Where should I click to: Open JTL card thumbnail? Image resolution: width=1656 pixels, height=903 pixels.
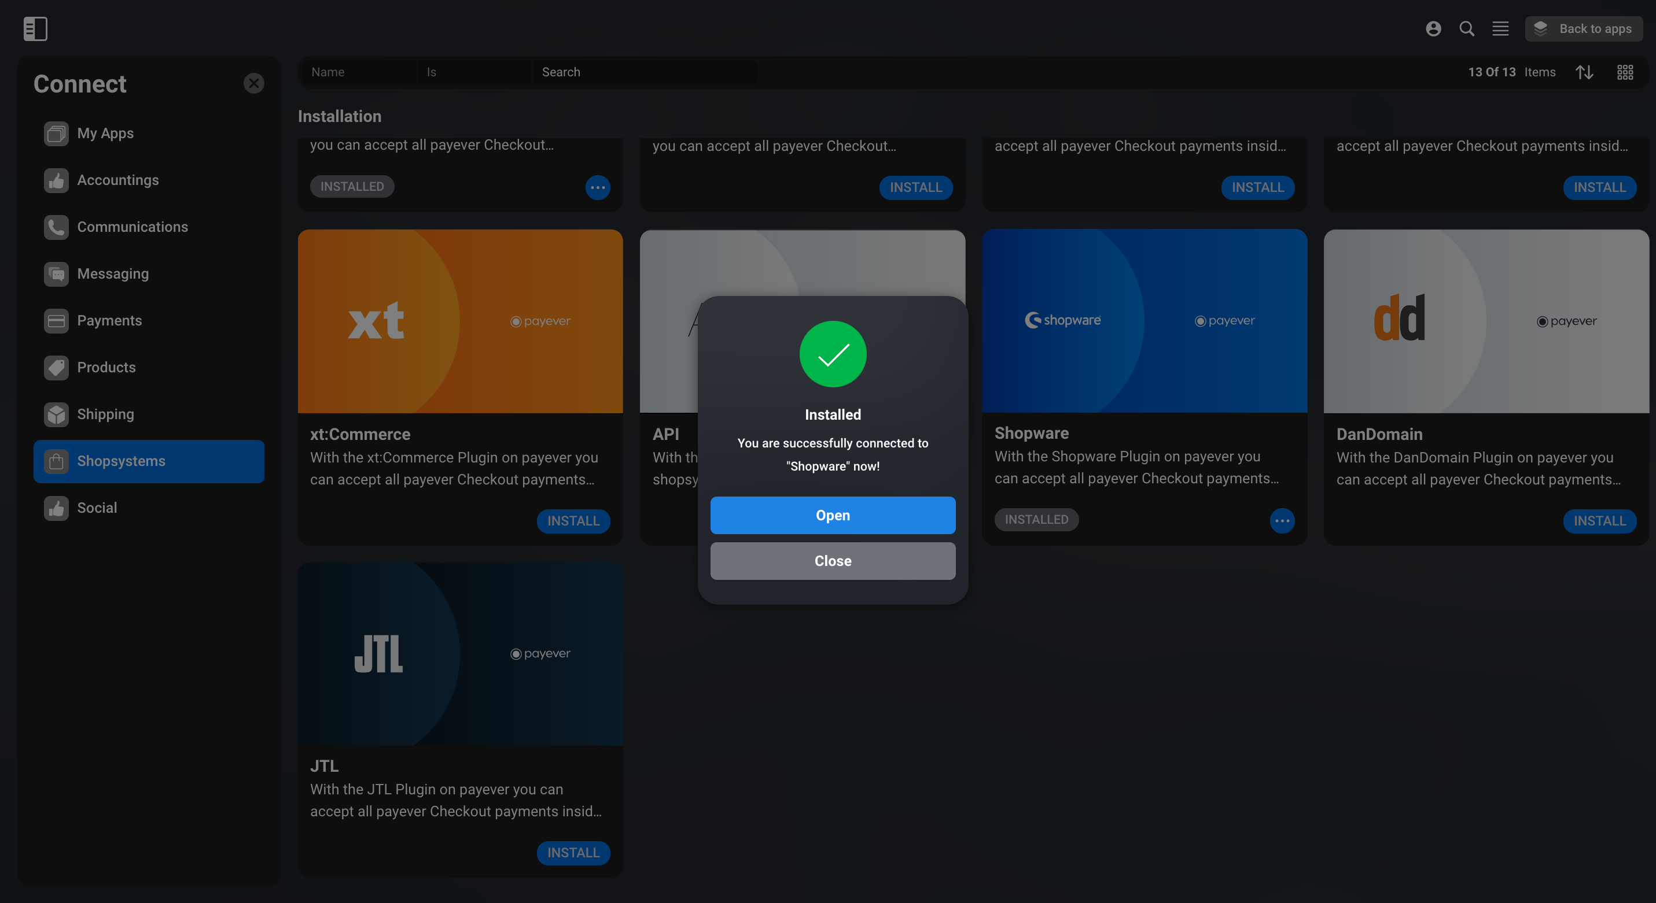(460, 654)
